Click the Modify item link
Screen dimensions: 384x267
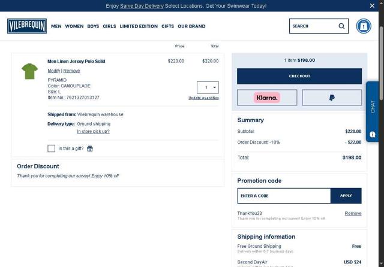54,71
